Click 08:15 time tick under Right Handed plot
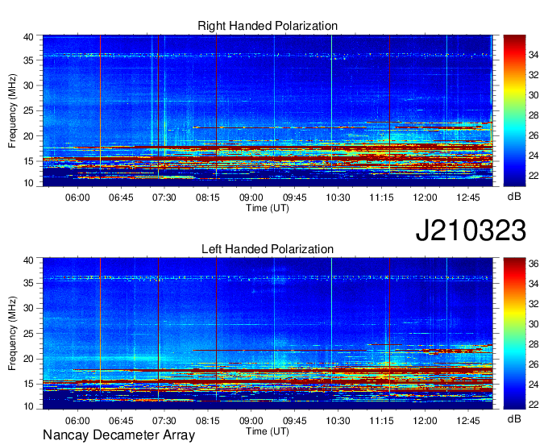Image resolution: width=548 pixels, height=445 pixels. [208, 198]
